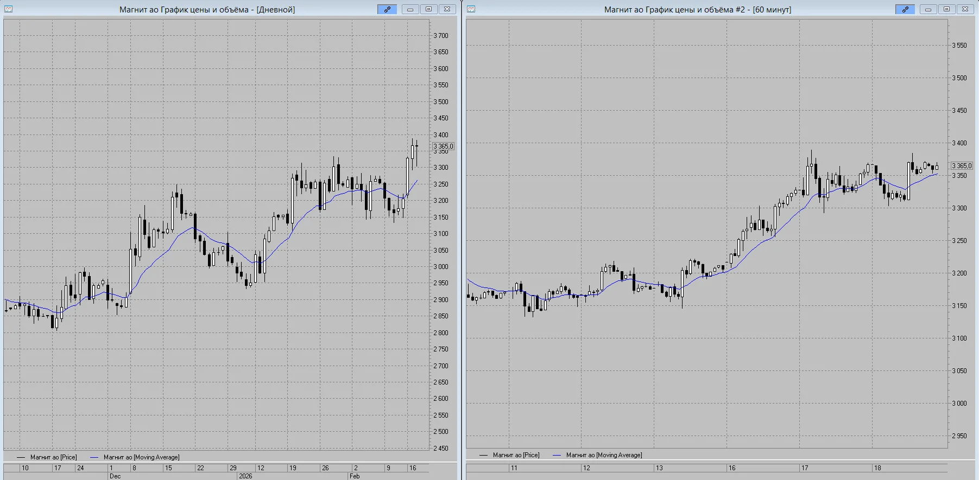Click the title 'Магнит ао График цены и объёма - [Дневной]'
Screen dimensions: 979x480
tap(207, 10)
